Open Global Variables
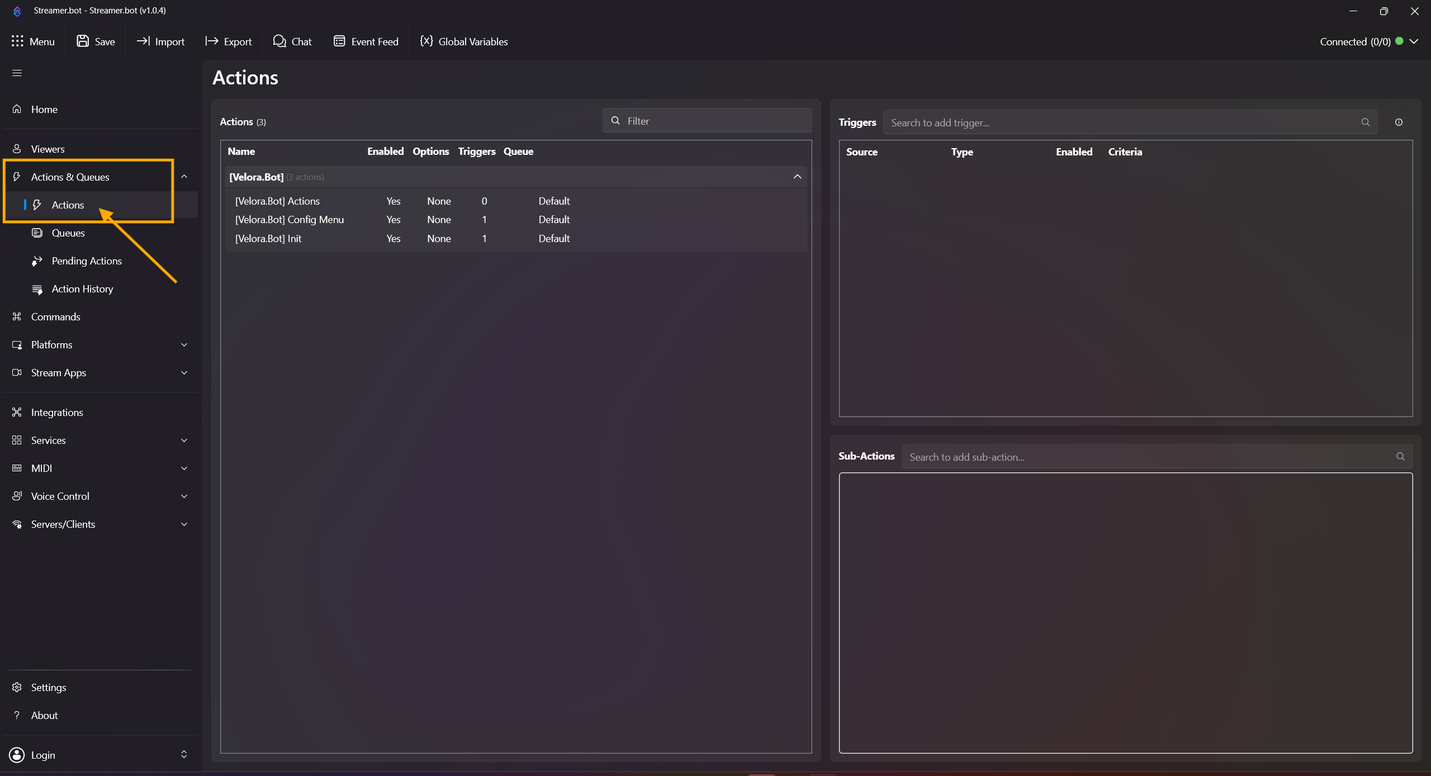This screenshot has width=1431, height=776. point(464,41)
